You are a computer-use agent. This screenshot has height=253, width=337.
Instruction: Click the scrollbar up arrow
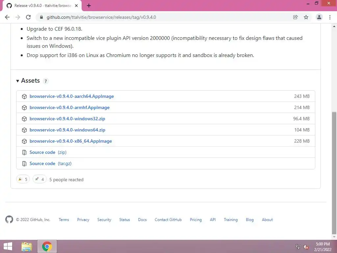coord(334,26)
